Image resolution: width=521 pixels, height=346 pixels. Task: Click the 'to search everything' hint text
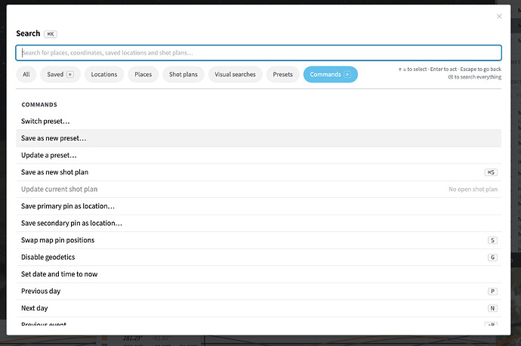tap(477, 77)
